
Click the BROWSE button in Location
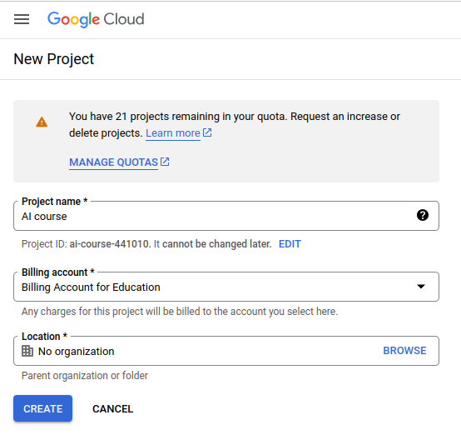tap(404, 351)
